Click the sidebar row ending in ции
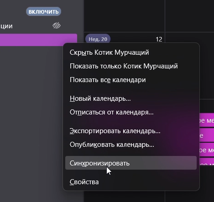This screenshot has width=214, height=202. [x=31, y=26]
